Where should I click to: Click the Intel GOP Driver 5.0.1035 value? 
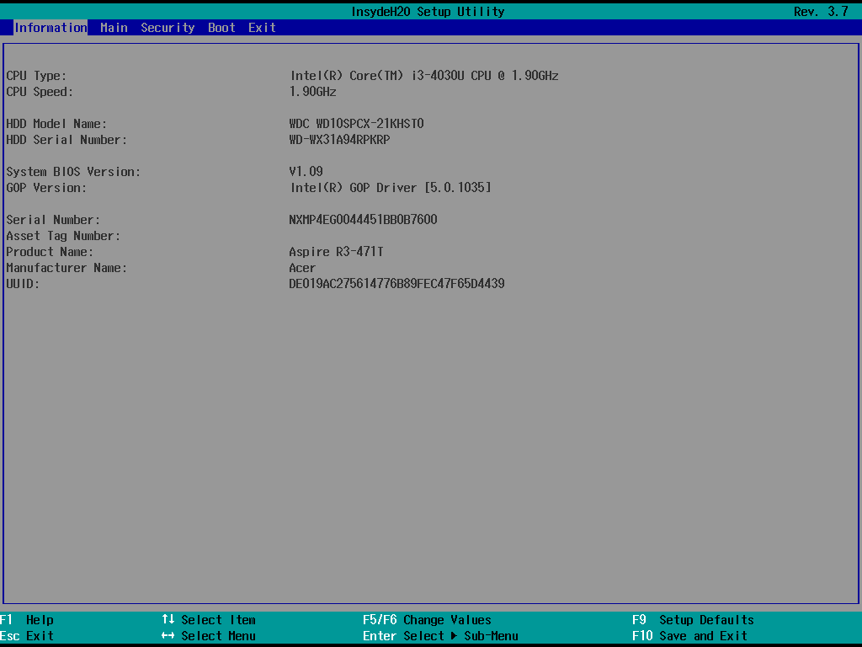coord(391,188)
